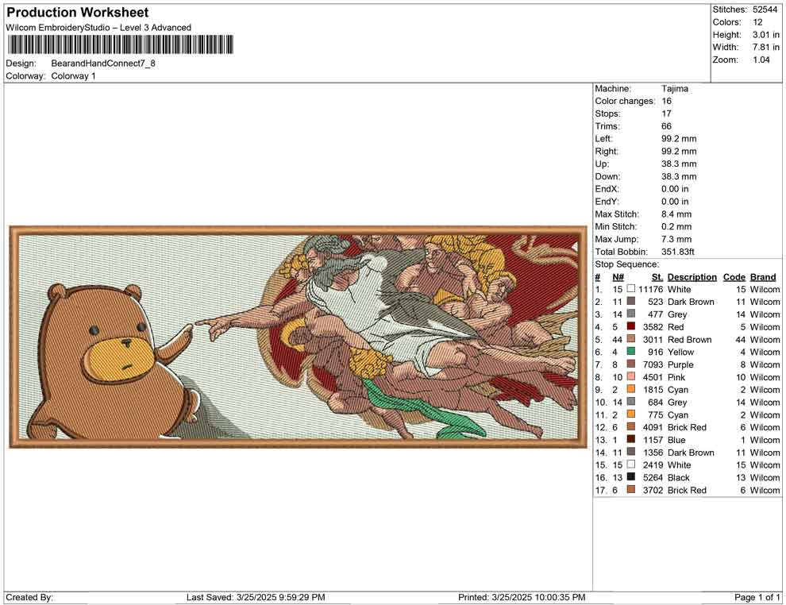Click the Wilcom EmbroideryStudio Level 3 Advanced text

point(98,28)
